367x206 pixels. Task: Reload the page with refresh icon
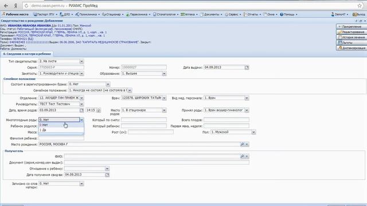(x=26, y=6)
